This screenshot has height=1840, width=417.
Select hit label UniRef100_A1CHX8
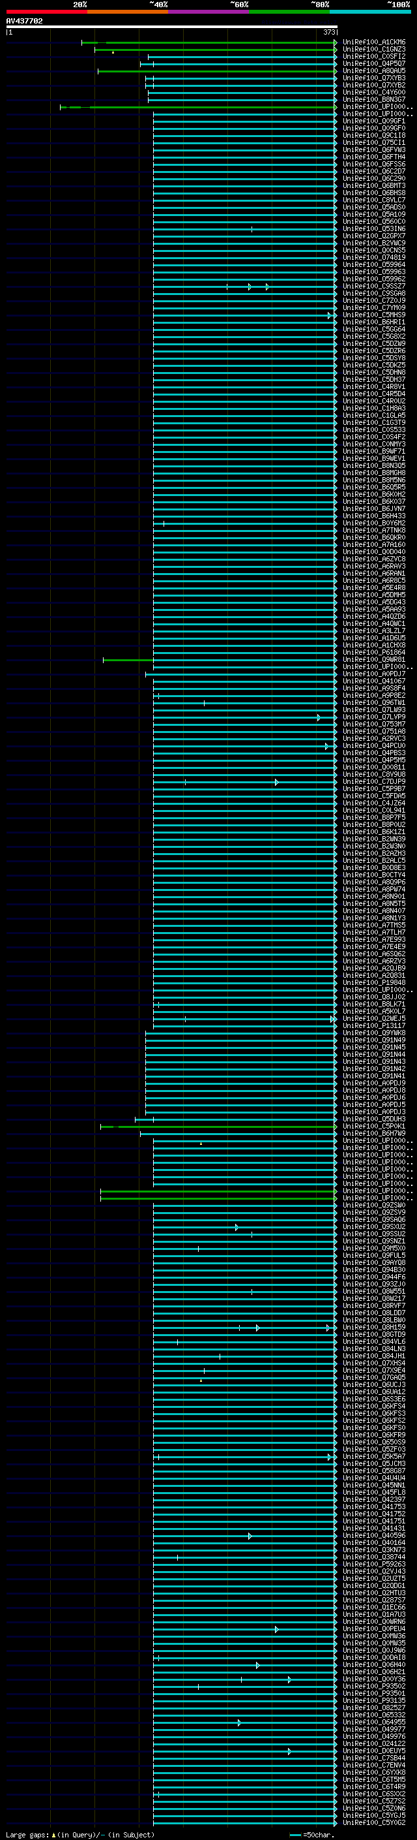tap(374, 645)
